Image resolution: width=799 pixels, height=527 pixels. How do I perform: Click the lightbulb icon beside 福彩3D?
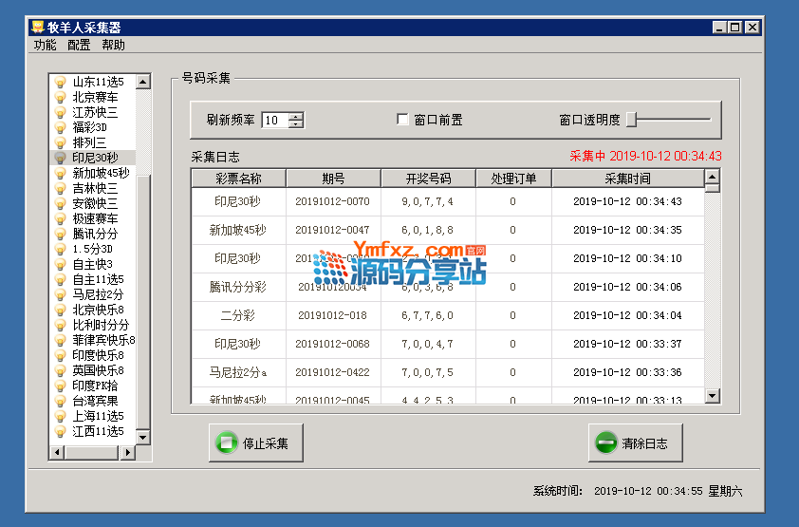(x=61, y=127)
